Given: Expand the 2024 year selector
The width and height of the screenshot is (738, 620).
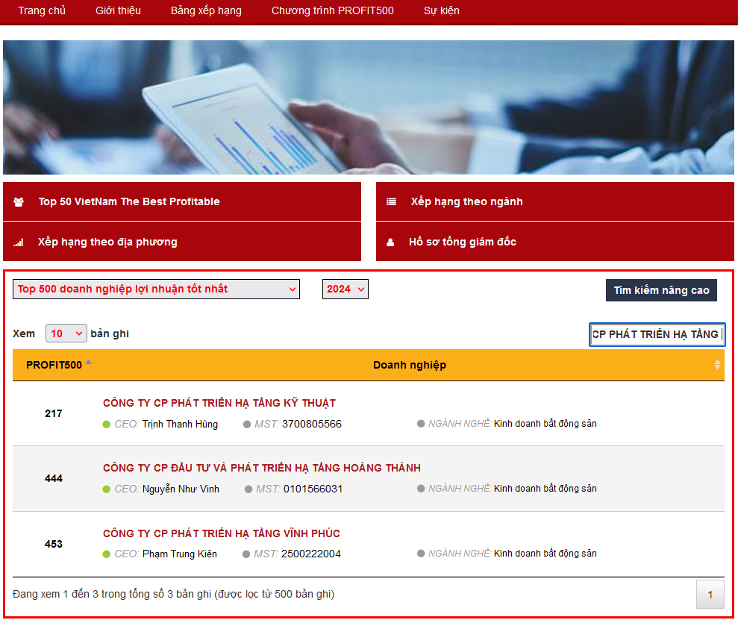Looking at the screenshot, I should 345,289.
